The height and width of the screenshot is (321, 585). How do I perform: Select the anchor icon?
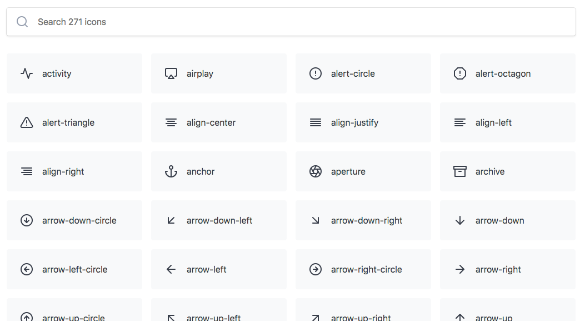tap(171, 171)
